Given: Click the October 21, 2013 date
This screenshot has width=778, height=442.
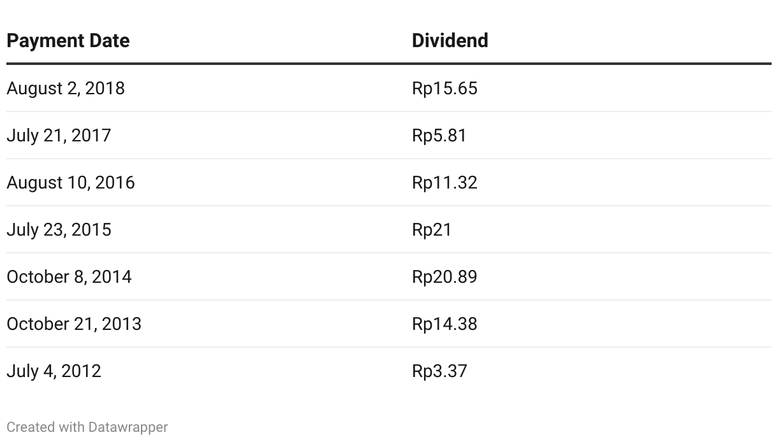Looking at the screenshot, I should (74, 324).
